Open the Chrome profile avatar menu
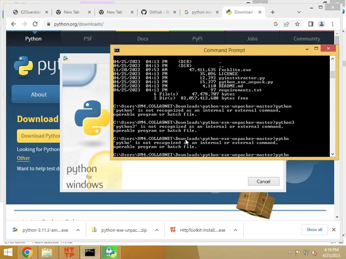Viewport: 346px width, 259px height. 322,24
